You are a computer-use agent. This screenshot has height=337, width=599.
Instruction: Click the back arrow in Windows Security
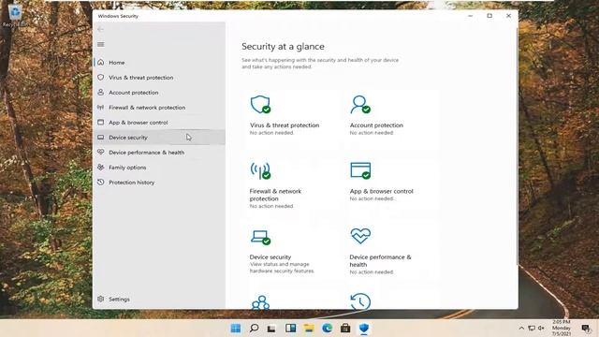click(x=100, y=29)
